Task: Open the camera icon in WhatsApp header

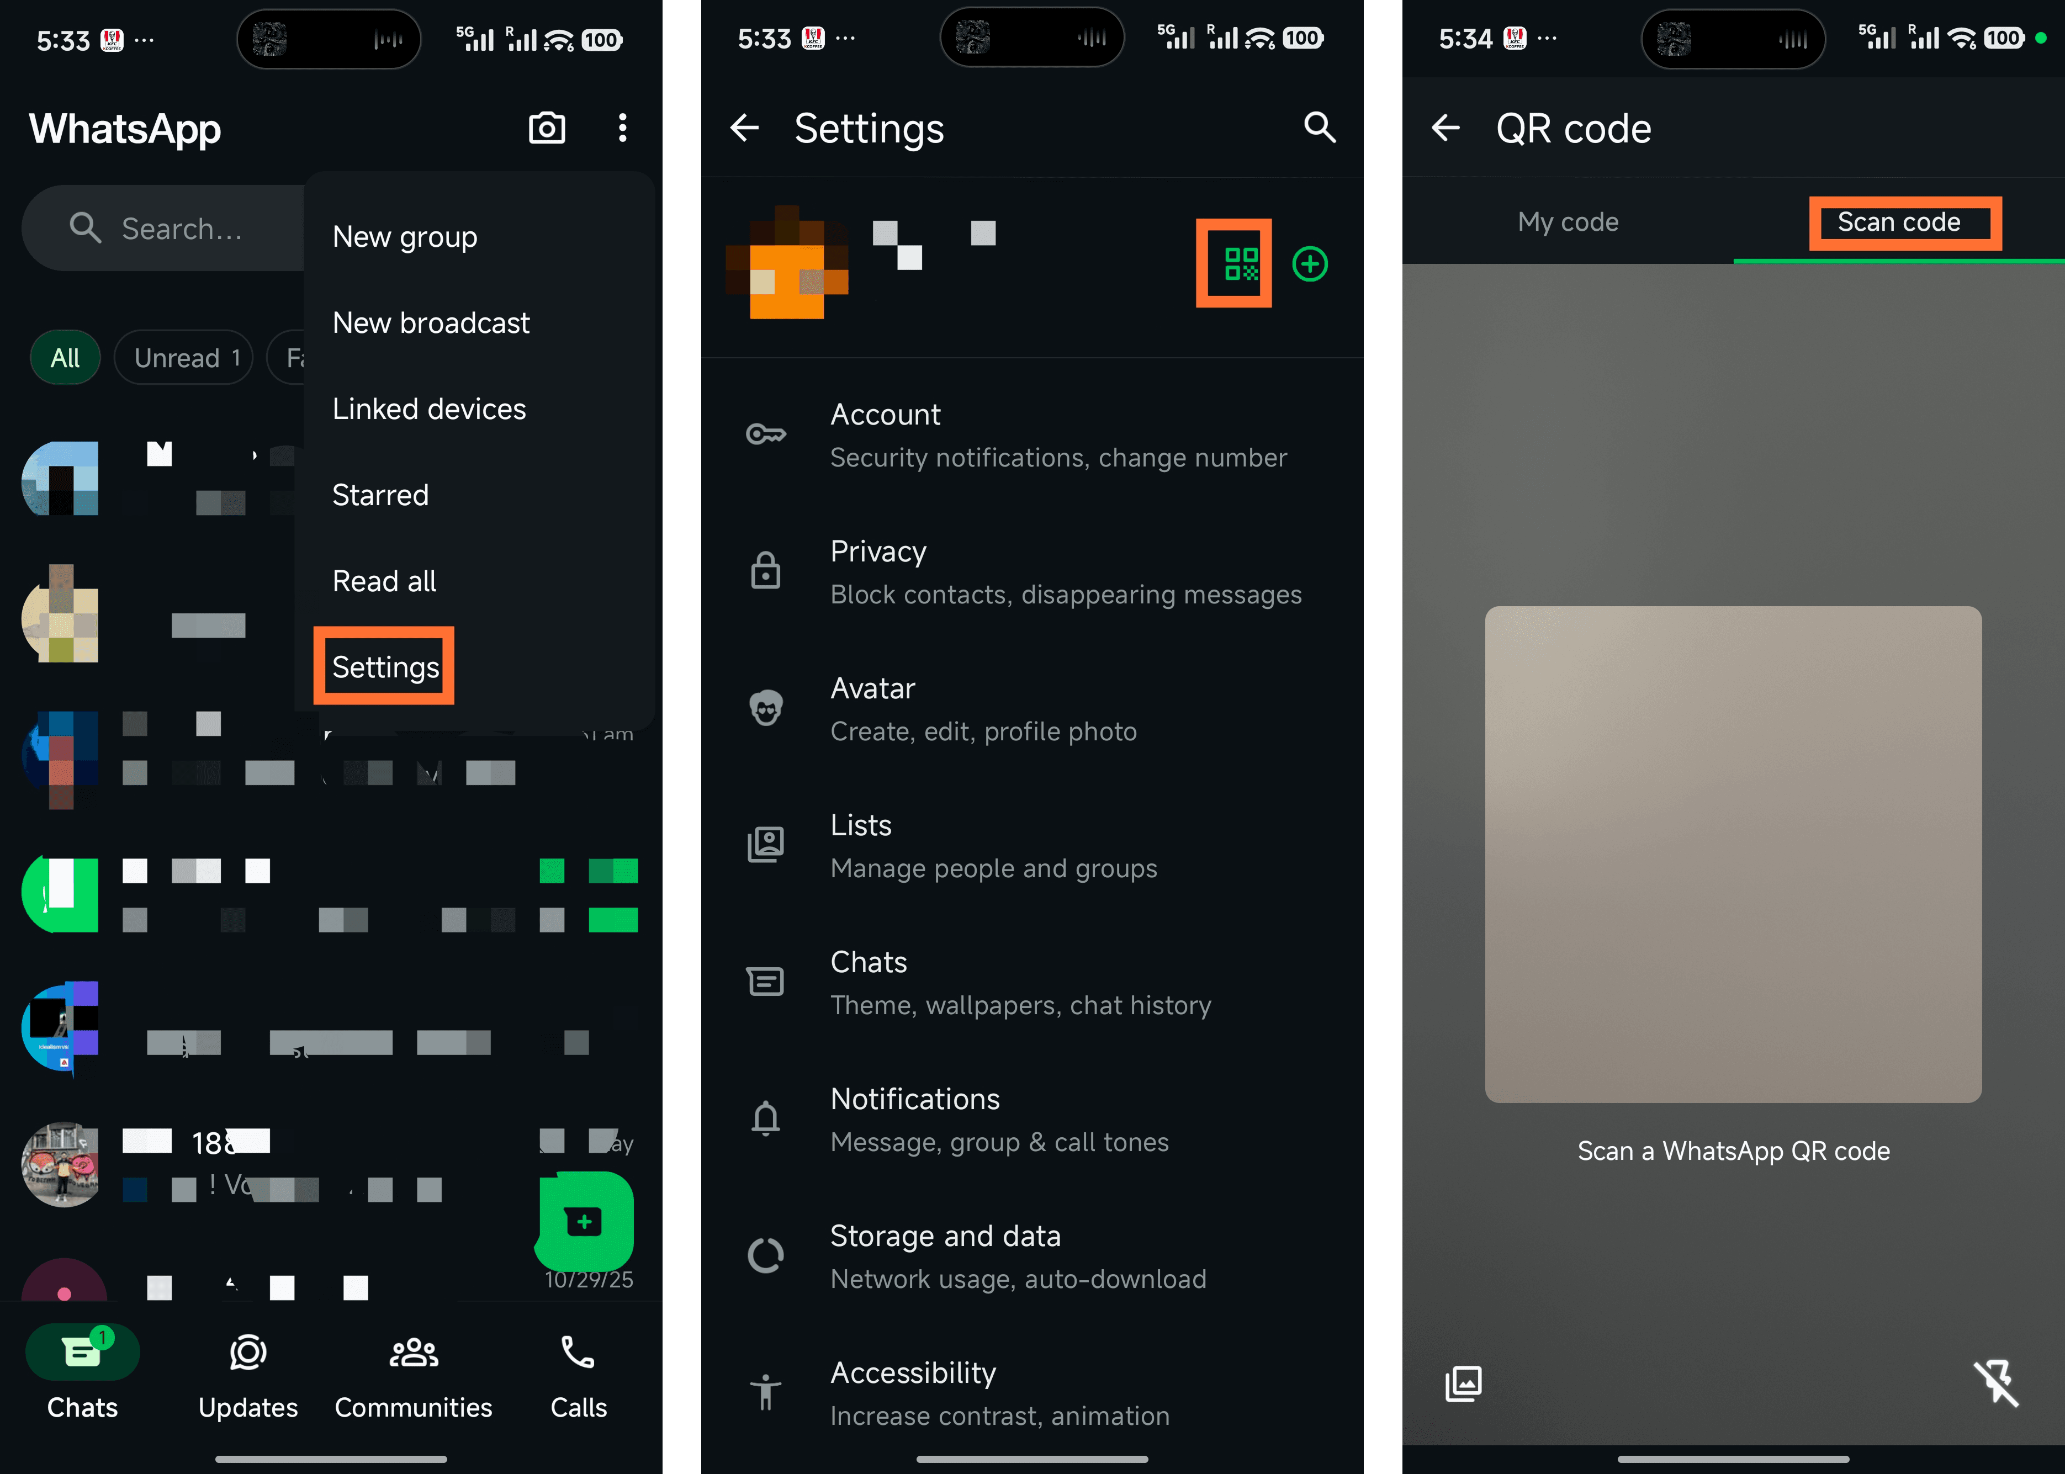Action: (x=547, y=128)
